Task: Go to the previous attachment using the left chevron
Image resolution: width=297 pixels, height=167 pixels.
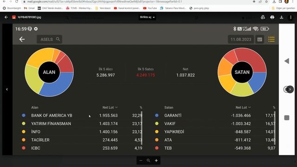Action: pos(7,89)
